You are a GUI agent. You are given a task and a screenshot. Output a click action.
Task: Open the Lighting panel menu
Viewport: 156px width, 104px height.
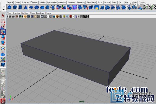pyautogui.click(x=25, y=13)
